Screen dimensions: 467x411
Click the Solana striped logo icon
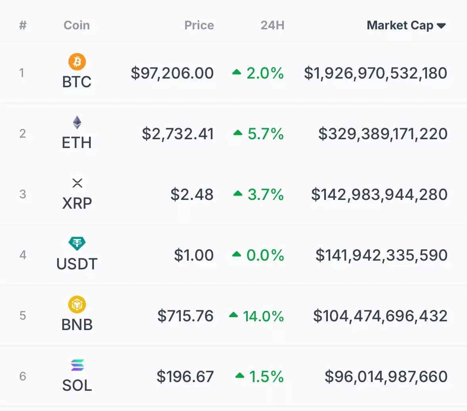[x=77, y=365]
